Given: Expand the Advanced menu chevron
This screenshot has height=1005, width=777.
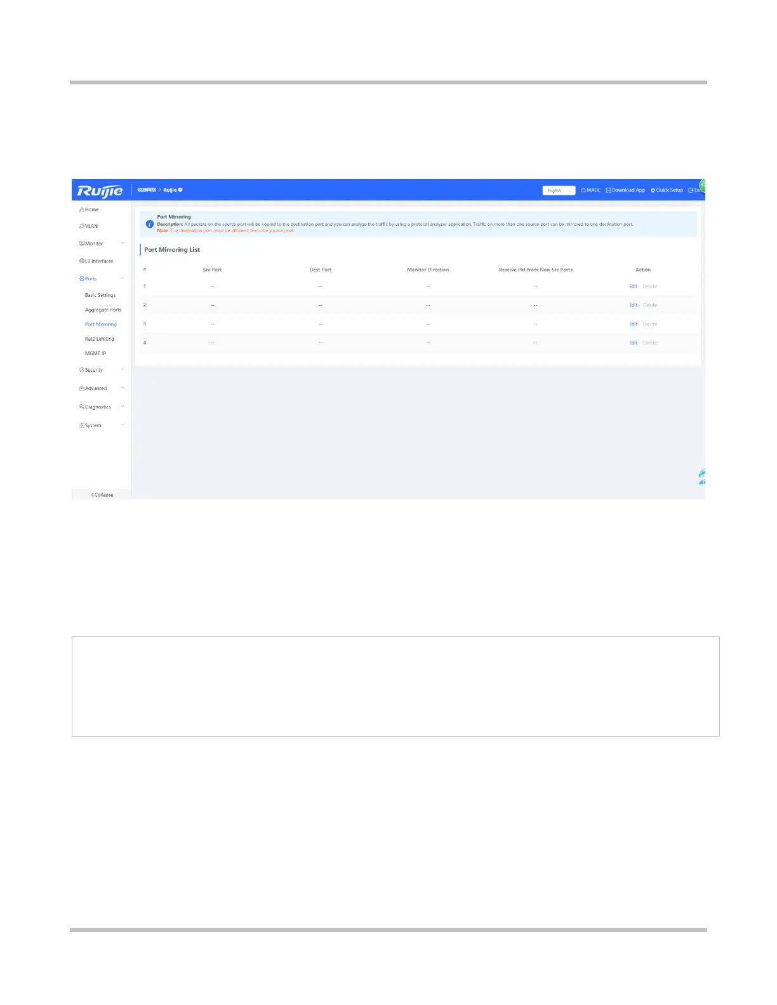Looking at the screenshot, I should click(x=123, y=388).
